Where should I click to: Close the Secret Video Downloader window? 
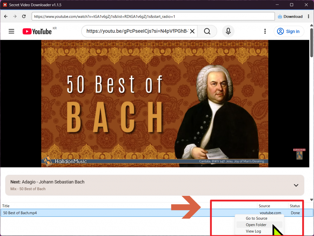pos(306,5)
